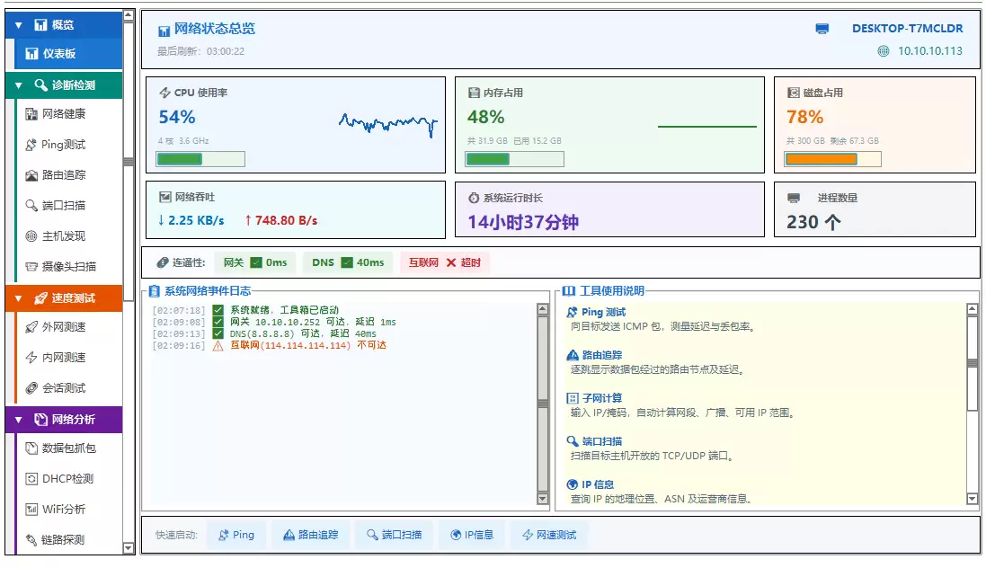Click the sidebar scroll up arrow
The height and width of the screenshot is (568, 986).
(x=129, y=15)
